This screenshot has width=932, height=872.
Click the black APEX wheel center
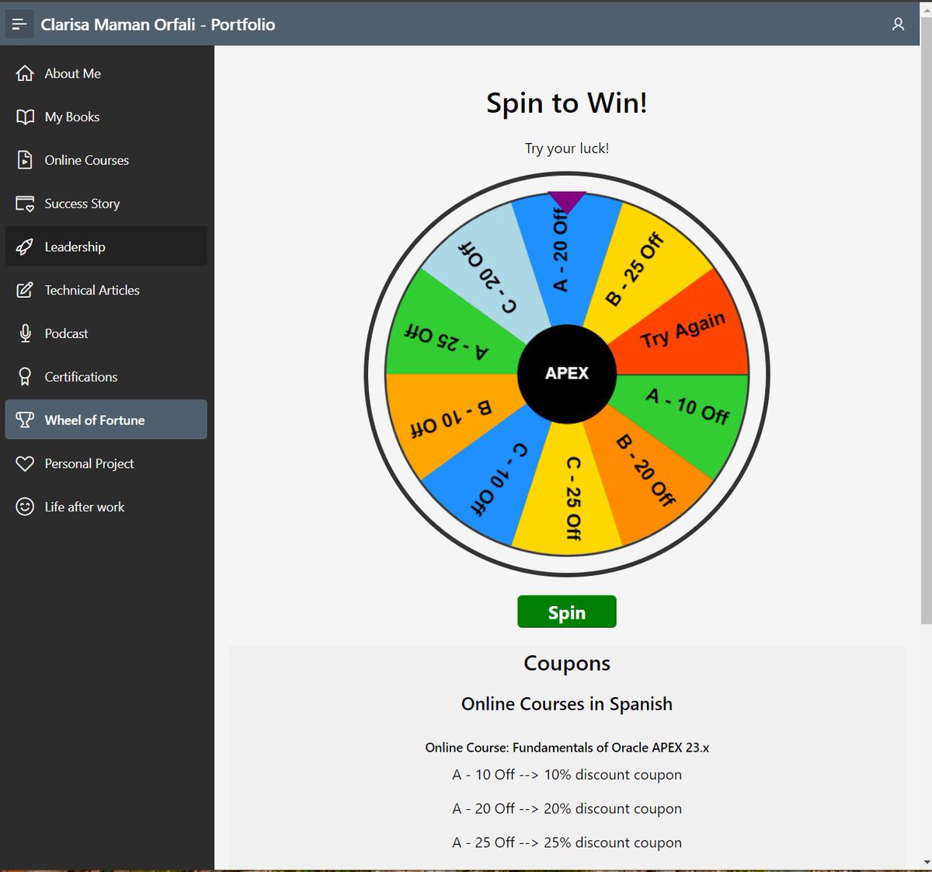pos(567,374)
